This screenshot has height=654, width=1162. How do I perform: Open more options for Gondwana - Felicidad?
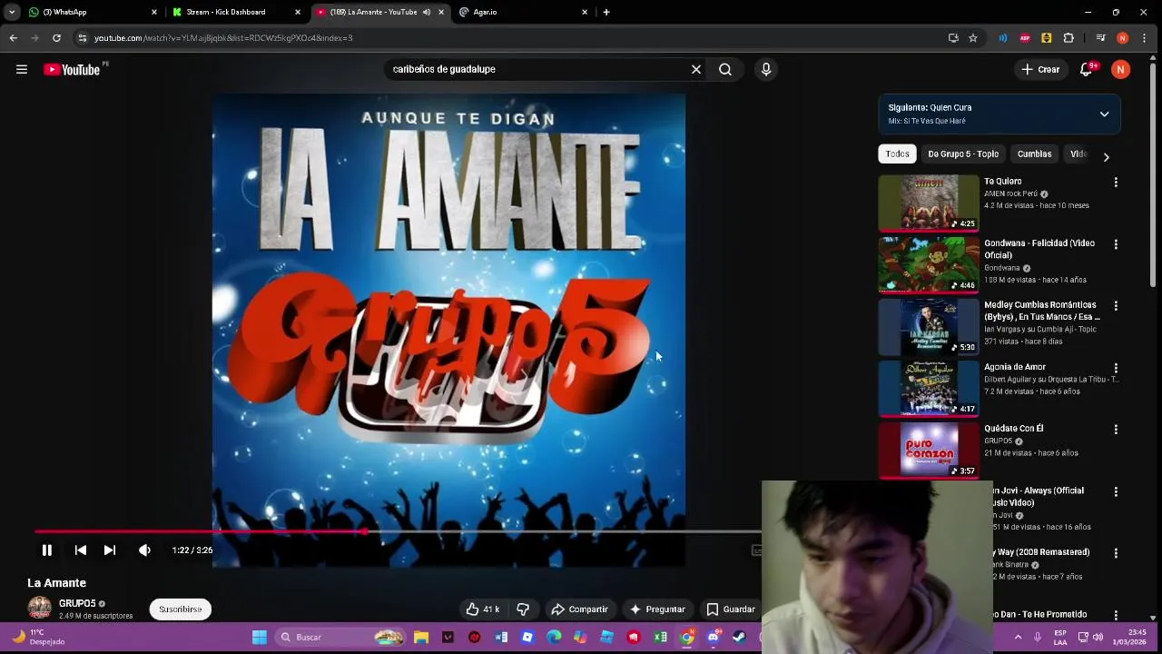[1116, 244]
